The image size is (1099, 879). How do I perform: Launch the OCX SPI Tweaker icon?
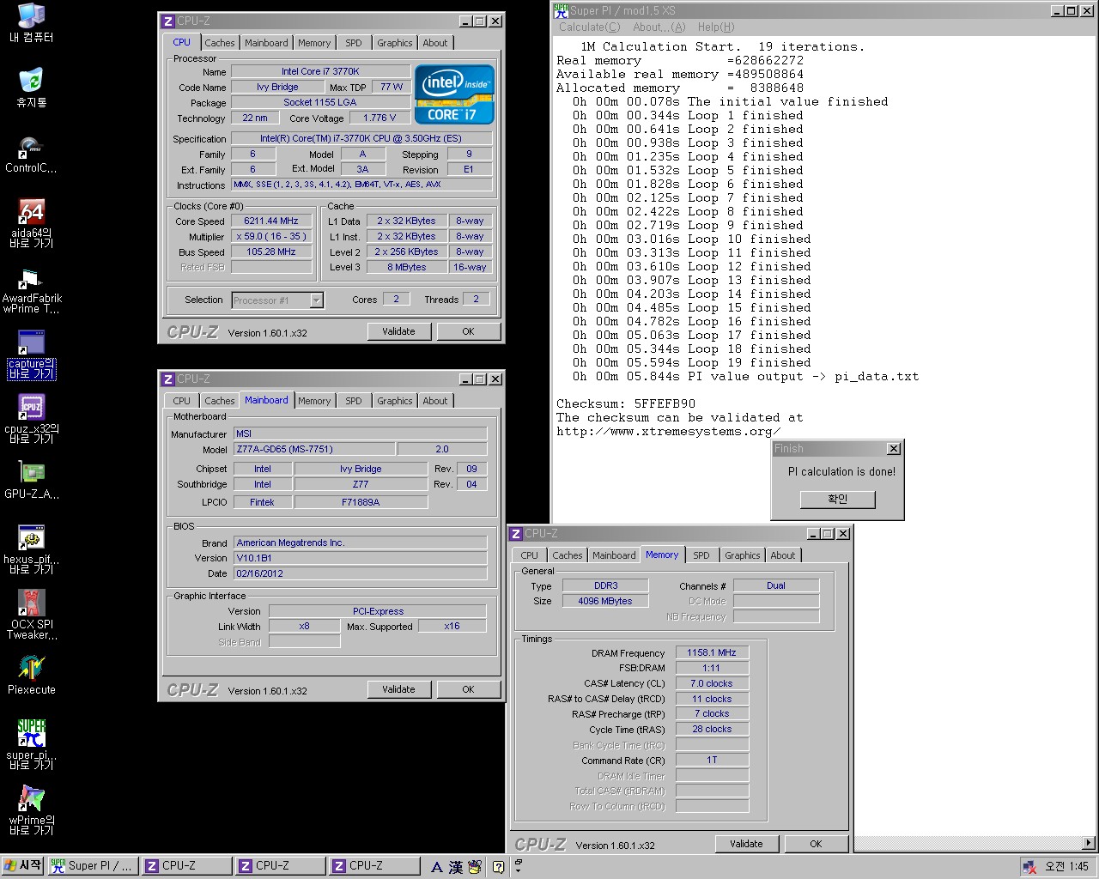pyautogui.click(x=31, y=603)
